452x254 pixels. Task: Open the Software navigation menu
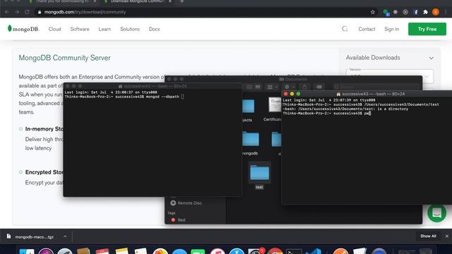80,29
